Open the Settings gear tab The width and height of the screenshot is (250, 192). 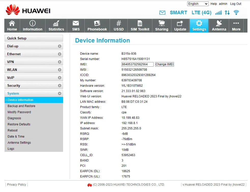point(199,26)
